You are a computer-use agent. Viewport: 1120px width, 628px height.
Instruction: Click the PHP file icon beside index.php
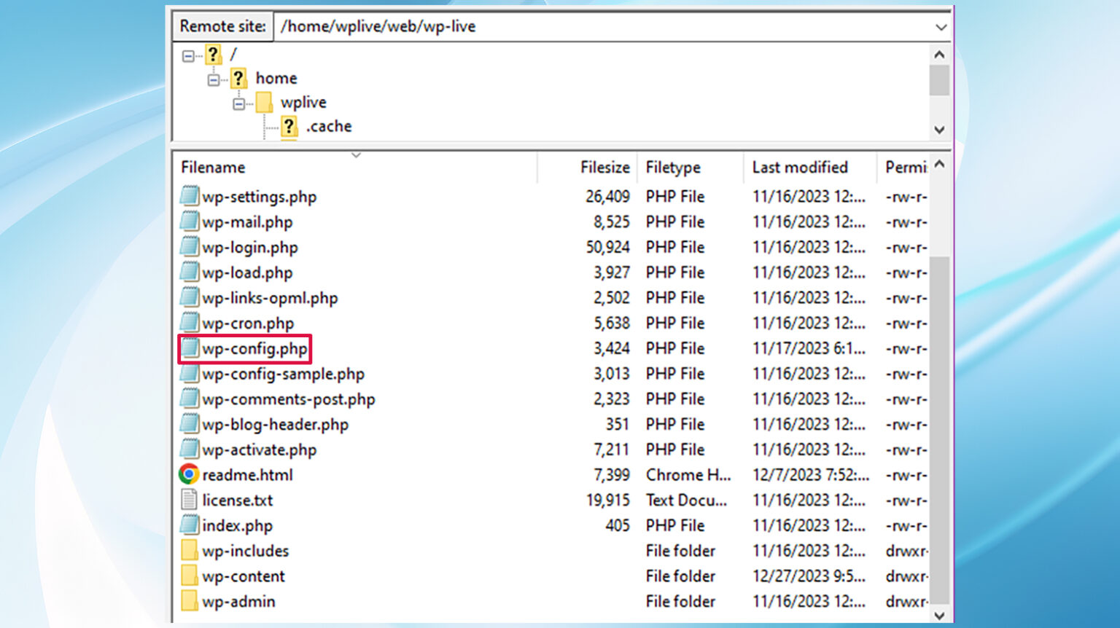click(189, 525)
